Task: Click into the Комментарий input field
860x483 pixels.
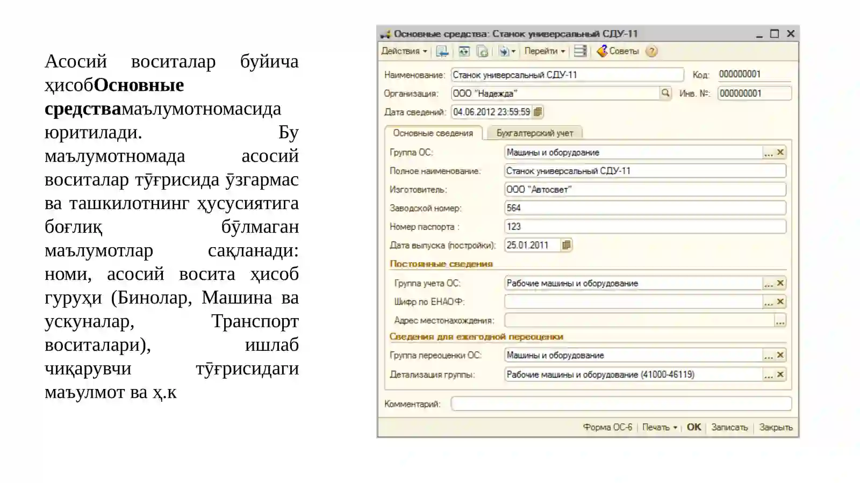Action: pyautogui.click(x=621, y=403)
